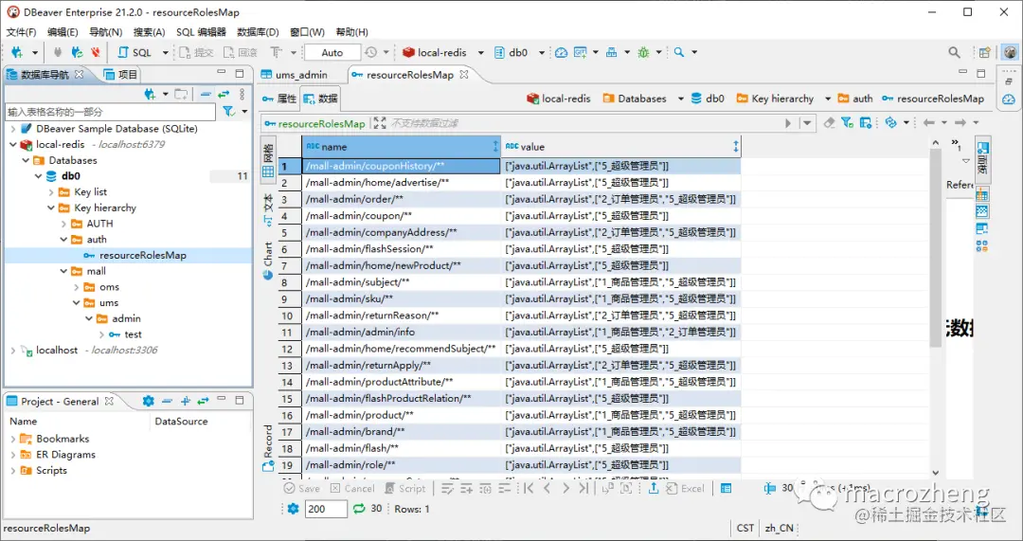Expand the Key list folder
Viewport: 1023px width, 541px height.
click(51, 192)
